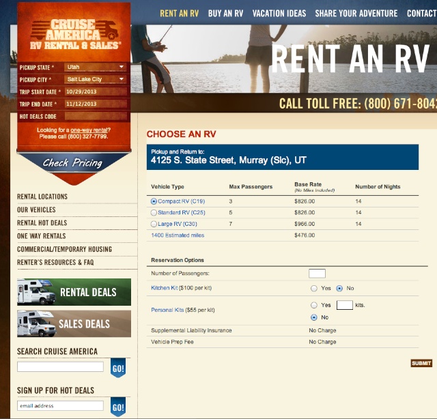437x419 pixels.
Task: Click the Call Toll Free phone number
Action: click(x=400, y=104)
